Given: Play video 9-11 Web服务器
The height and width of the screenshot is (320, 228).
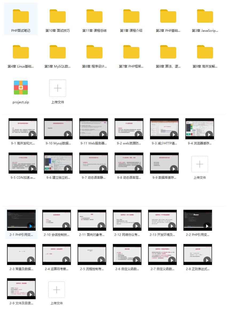Looking at the screenshot, I should coord(93,129).
